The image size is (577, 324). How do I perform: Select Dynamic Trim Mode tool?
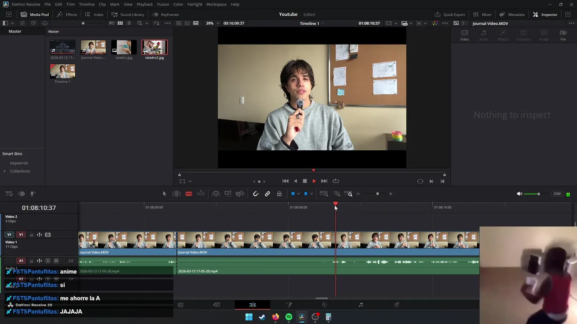tap(201, 194)
